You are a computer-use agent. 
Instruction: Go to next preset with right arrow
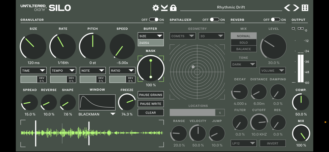296,8
